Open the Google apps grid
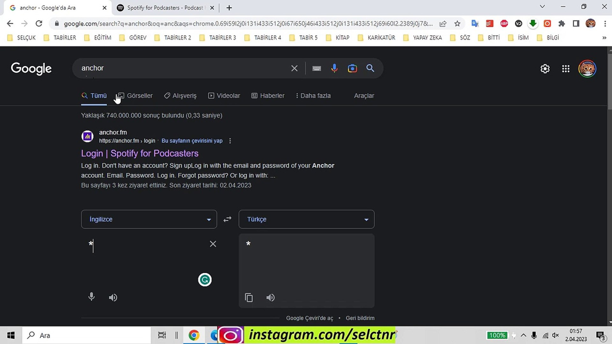The height and width of the screenshot is (344, 612). click(x=566, y=68)
